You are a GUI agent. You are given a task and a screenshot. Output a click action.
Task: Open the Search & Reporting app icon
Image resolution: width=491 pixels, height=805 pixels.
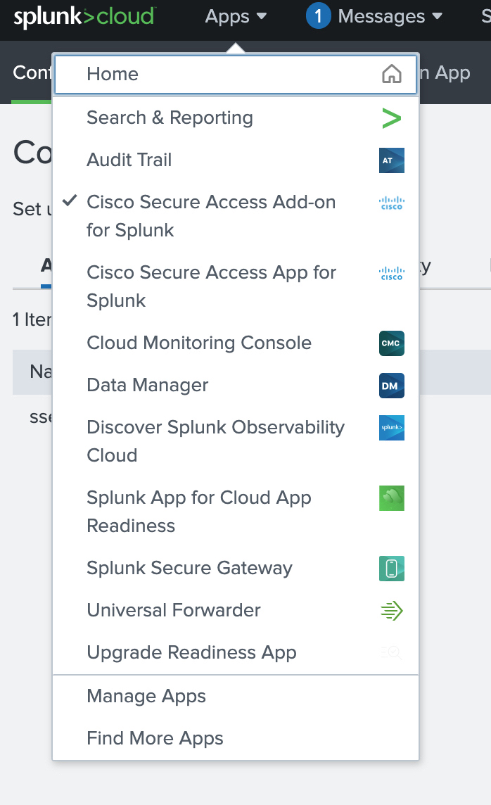tap(393, 118)
